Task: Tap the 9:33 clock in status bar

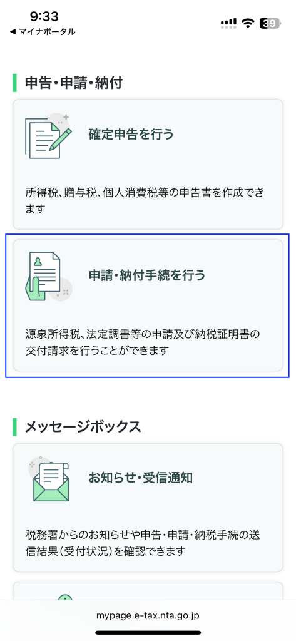Action: [44, 16]
